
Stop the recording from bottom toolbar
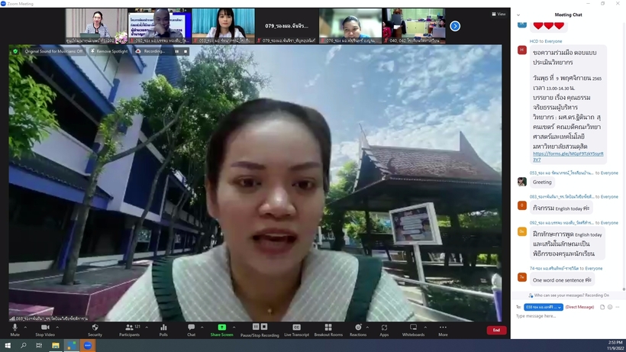click(264, 327)
